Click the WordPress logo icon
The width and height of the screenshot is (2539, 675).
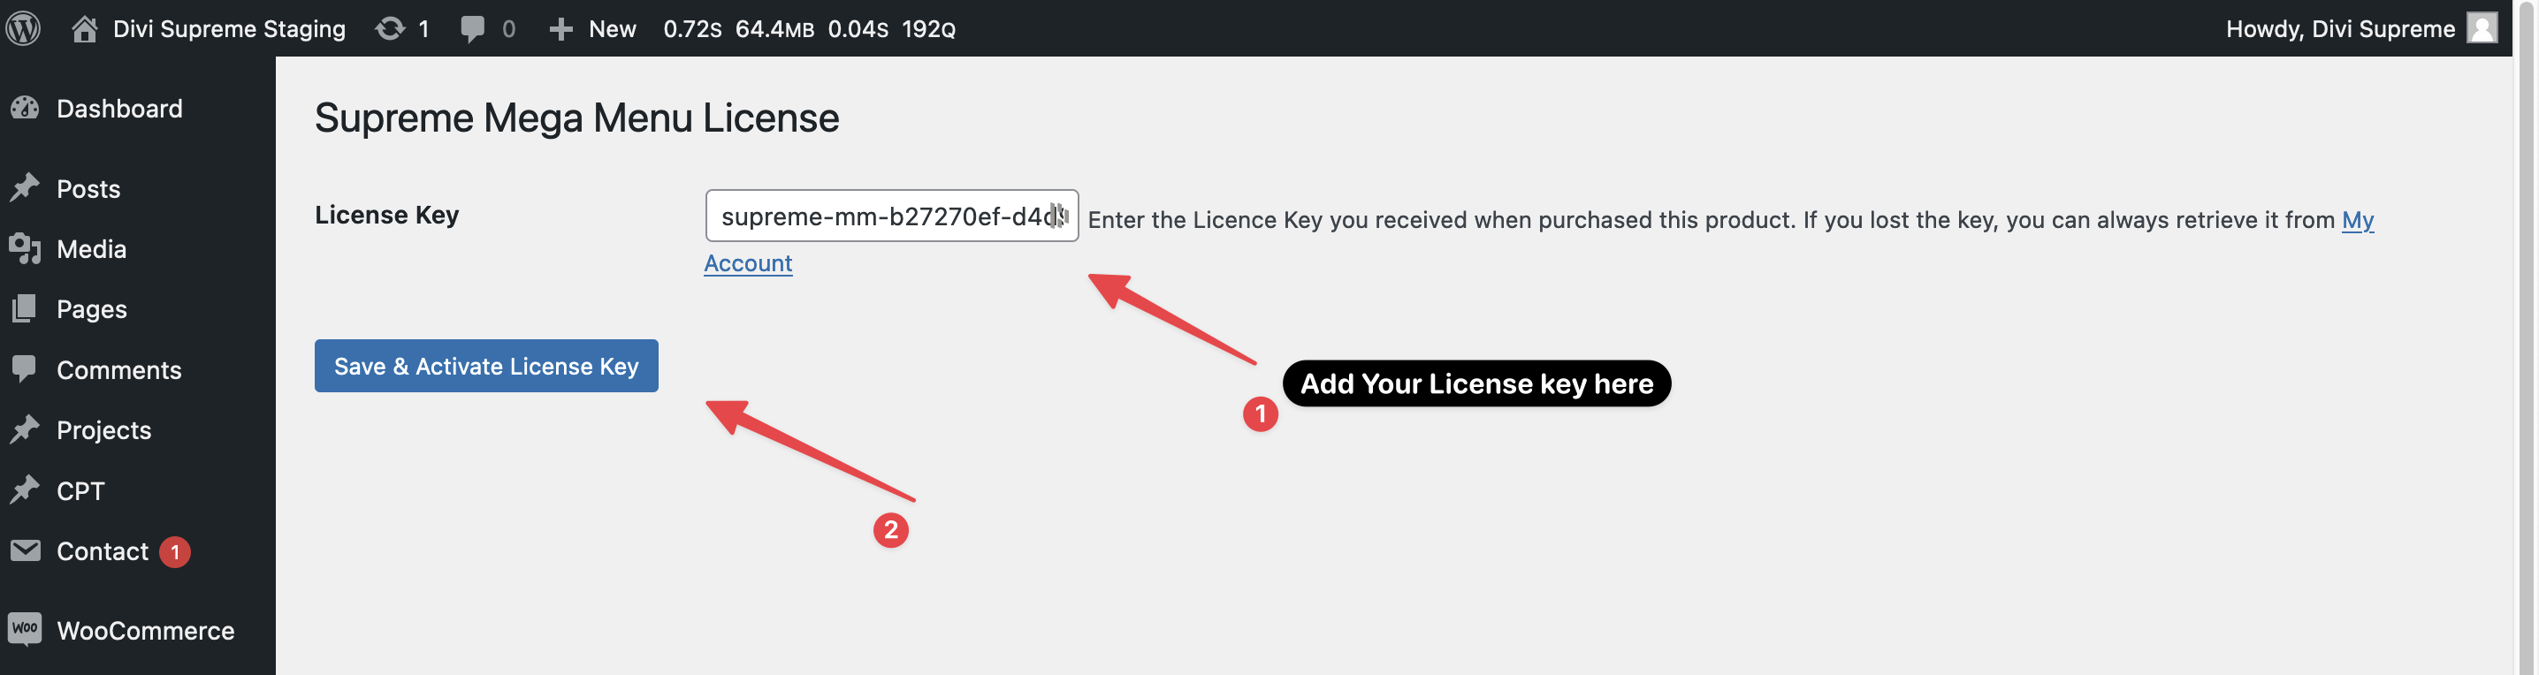[x=23, y=27]
